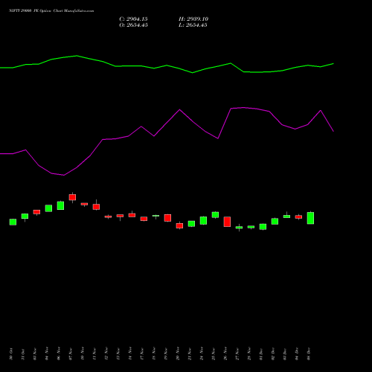Viewport: 372px width, 372px height.
Task: Select the low value 'L: 2654.45'
Action: point(193,25)
